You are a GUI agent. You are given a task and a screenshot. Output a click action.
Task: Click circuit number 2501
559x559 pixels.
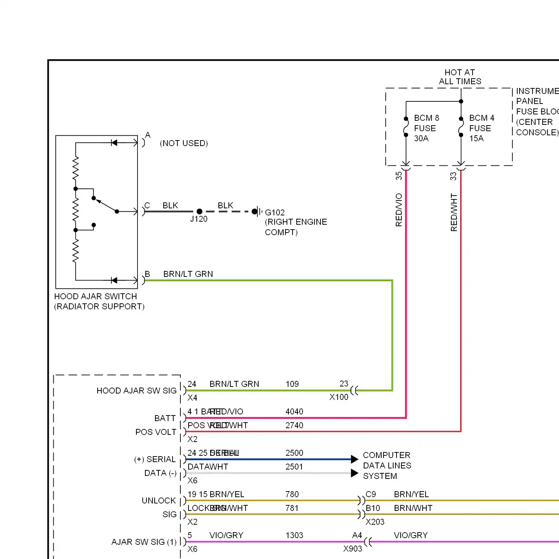coord(294,467)
